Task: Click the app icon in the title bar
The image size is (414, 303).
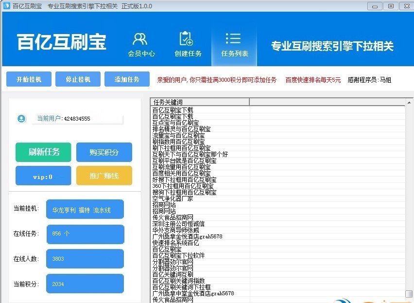Action: [6, 6]
